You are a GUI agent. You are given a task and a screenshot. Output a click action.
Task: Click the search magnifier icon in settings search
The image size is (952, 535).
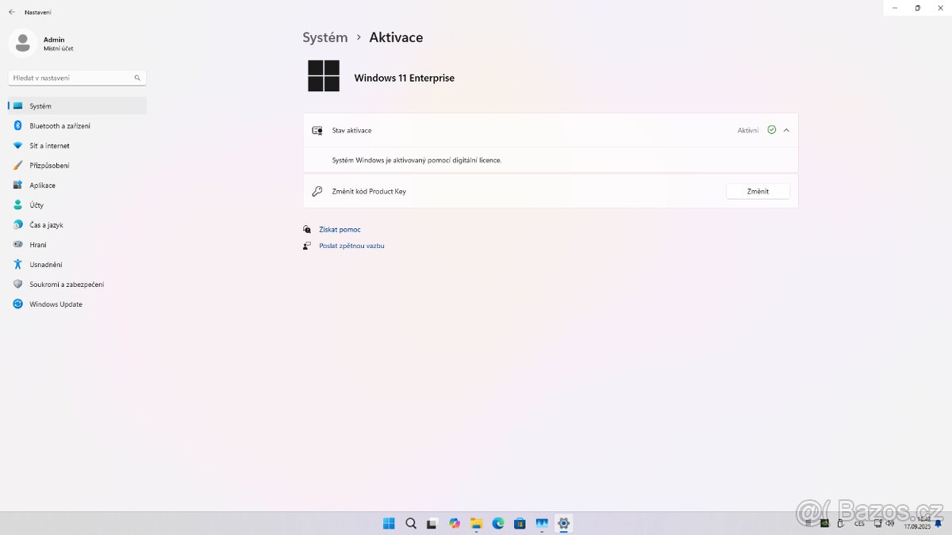(137, 78)
